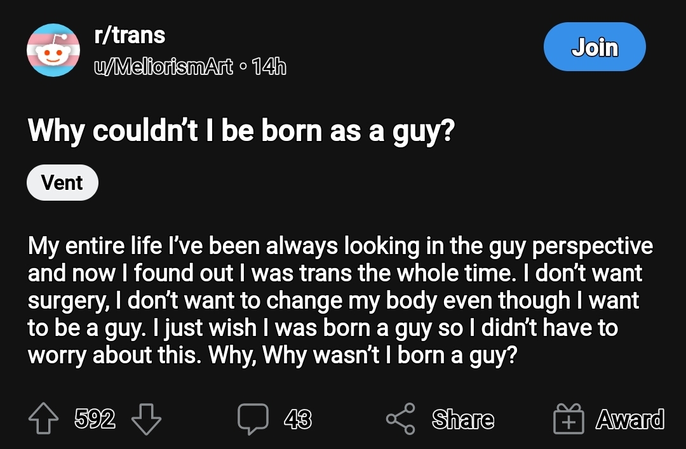Open the post title 'Why couldn't I be born as a guy?'

[x=241, y=130]
